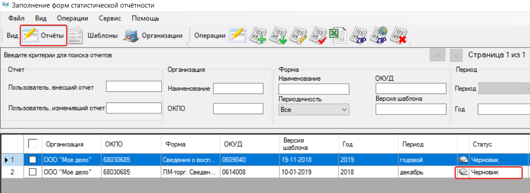Click the ОКПО cell 68030685 in row 2
530x193 pixels.
tap(131, 172)
